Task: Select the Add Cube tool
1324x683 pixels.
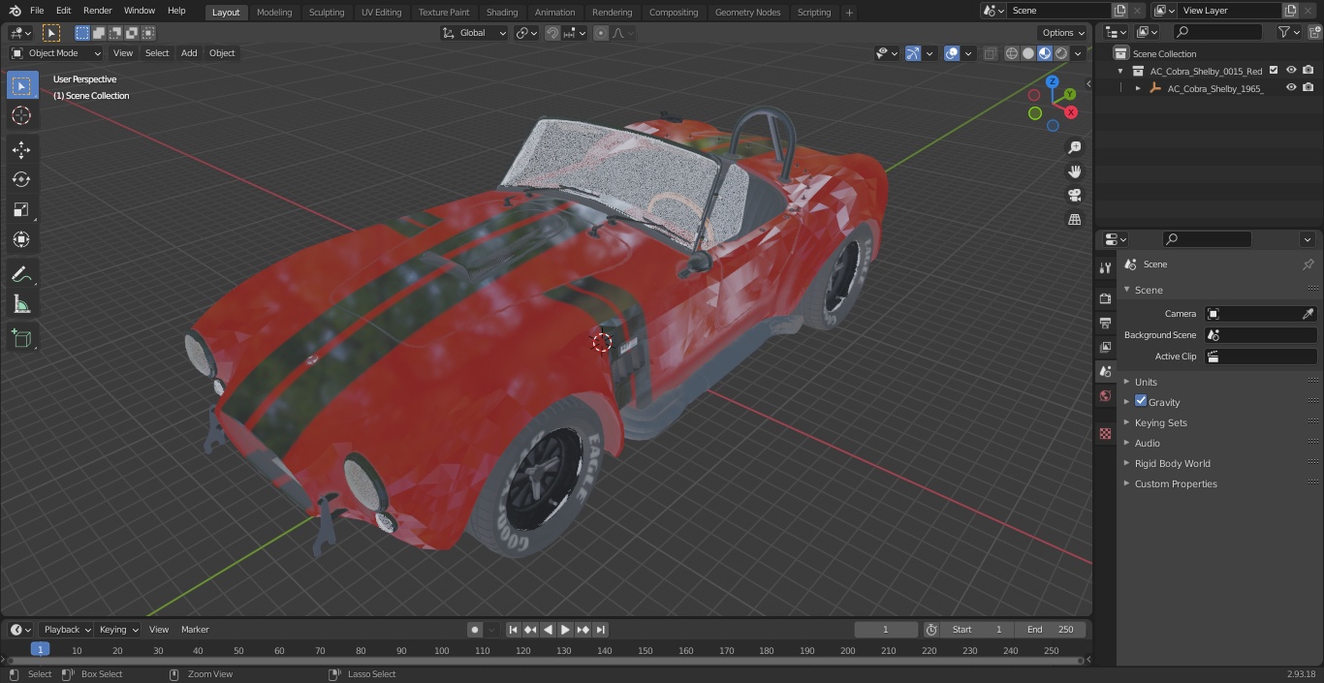Action: pyautogui.click(x=21, y=339)
